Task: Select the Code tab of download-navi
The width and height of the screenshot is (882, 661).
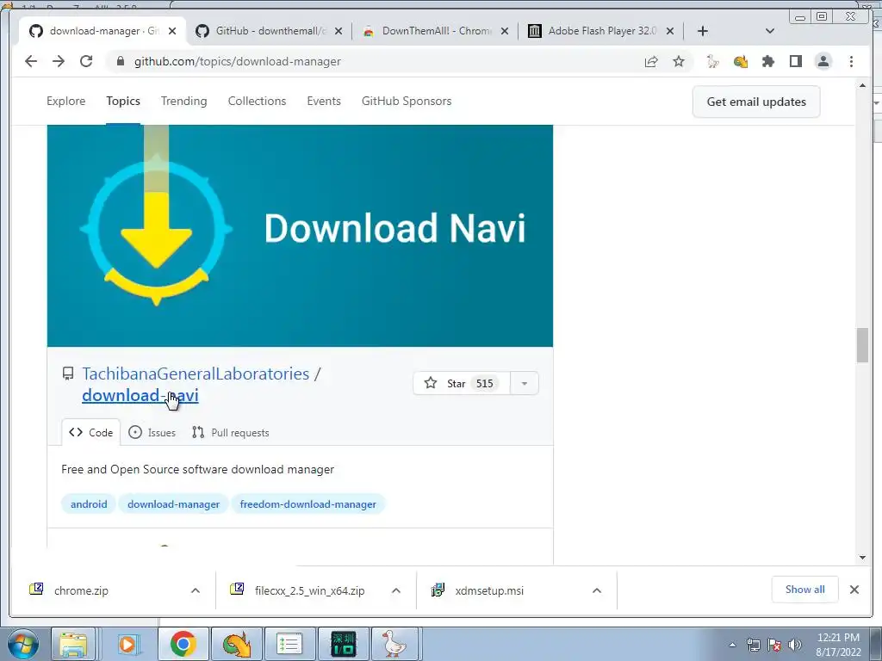Action: (x=91, y=432)
